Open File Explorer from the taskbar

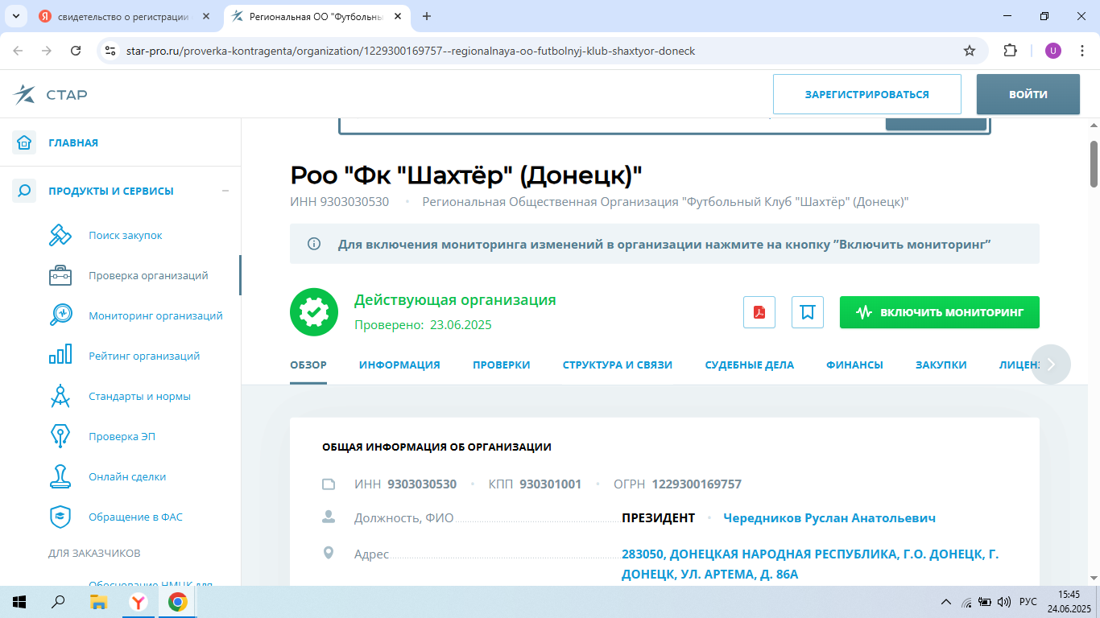pyautogui.click(x=98, y=602)
